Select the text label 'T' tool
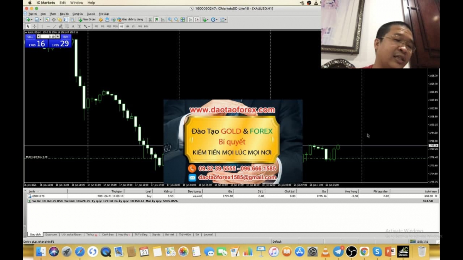This screenshot has height=260, width=463. click(79, 26)
